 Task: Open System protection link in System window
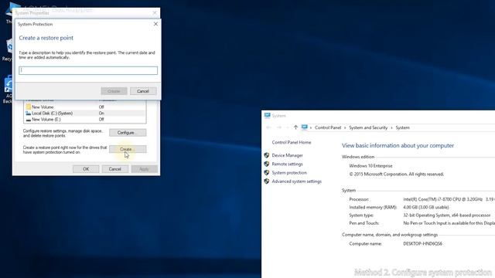(289, 173)
